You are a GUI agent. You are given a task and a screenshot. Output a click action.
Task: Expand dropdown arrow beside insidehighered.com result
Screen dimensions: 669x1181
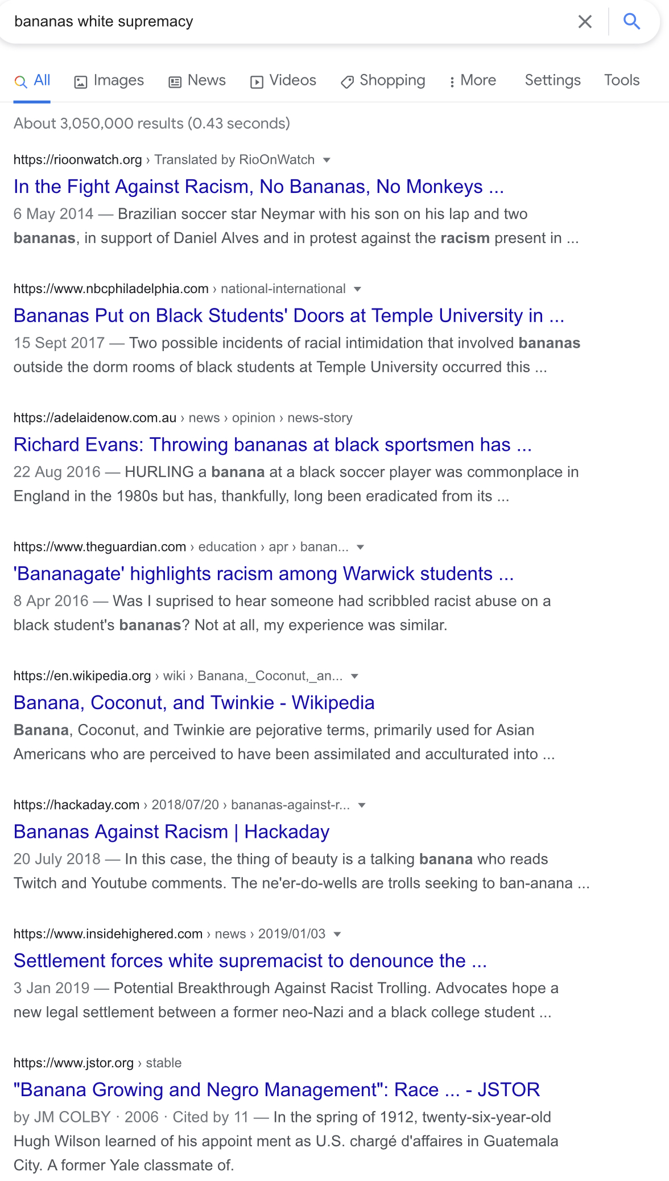pyautogui.click(x=337, y=935)
